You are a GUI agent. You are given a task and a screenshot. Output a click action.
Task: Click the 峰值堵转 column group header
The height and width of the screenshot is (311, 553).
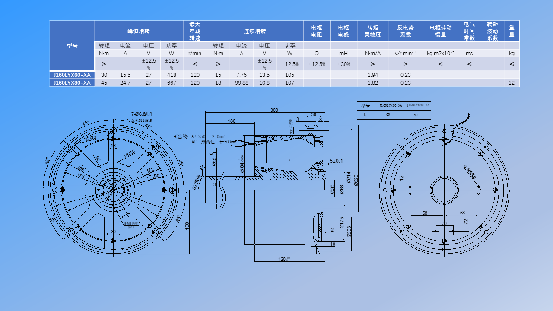[139, 31]
